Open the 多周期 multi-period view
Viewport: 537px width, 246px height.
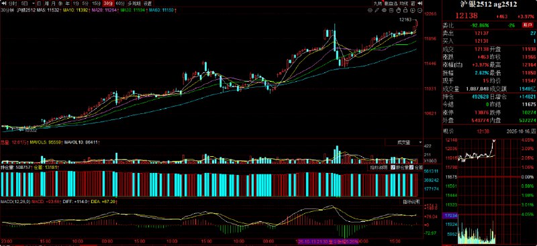[134, 3]
